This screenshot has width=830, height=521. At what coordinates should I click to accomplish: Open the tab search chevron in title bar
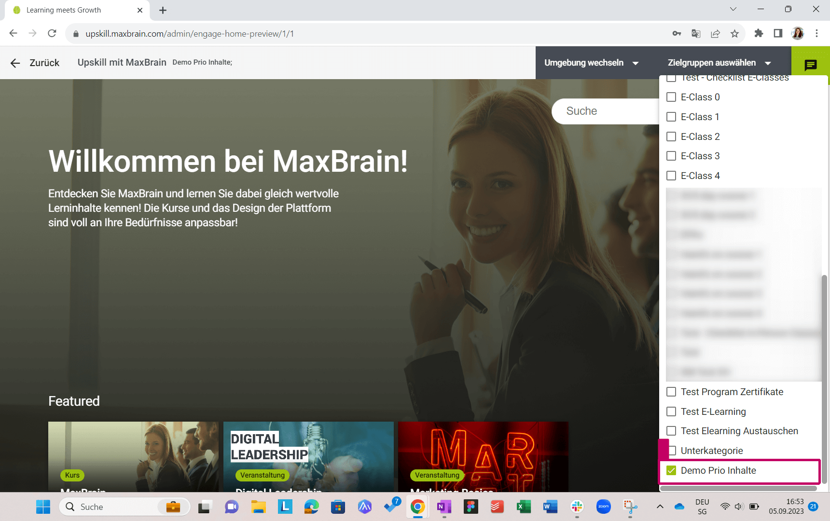[x=733, y=9]
